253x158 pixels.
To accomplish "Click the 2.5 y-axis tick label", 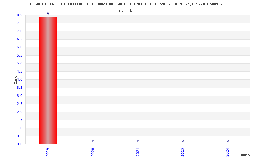I will coord(20,104).
